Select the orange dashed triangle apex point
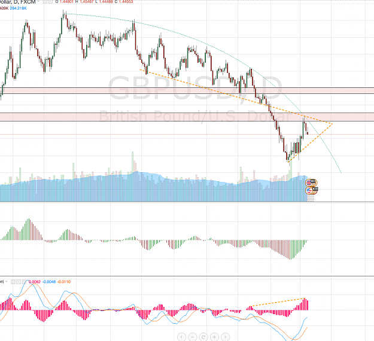 tap(332, 123)
